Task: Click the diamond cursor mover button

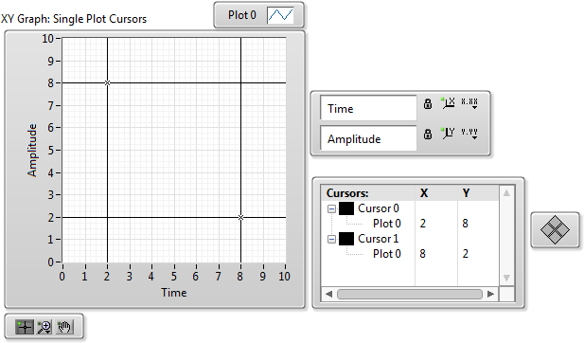Action: (555, 230)
